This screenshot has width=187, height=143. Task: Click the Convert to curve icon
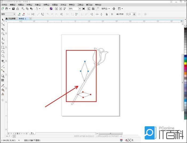(x=42, y=14)
